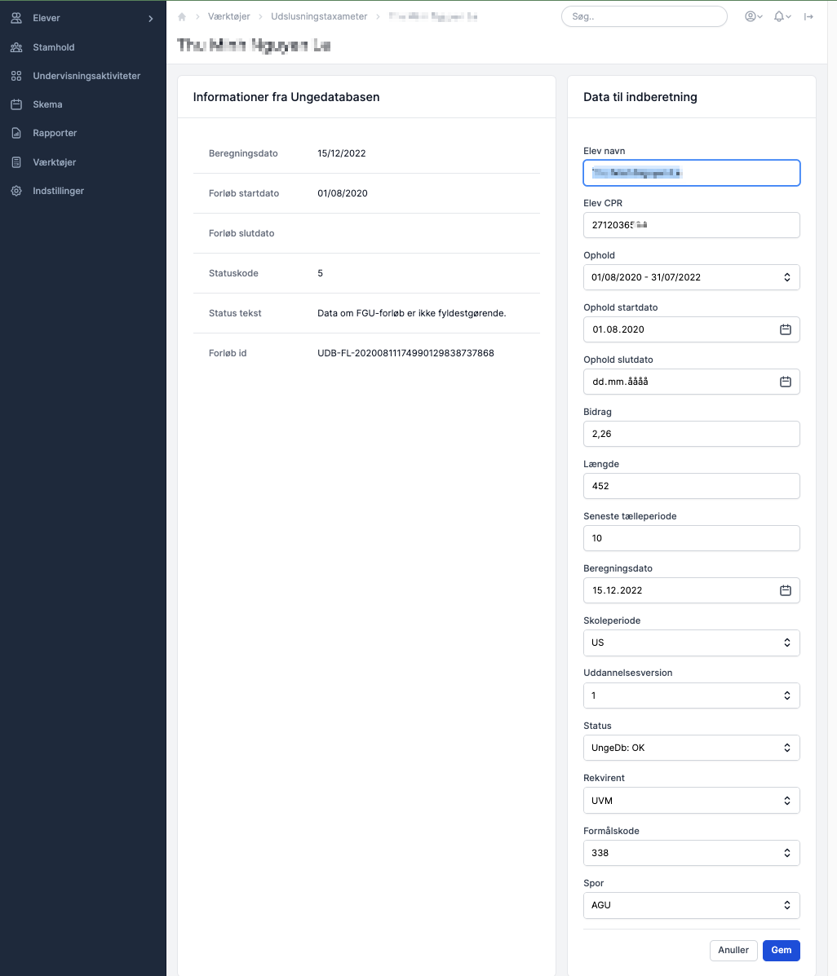The width and height of the screenshot is (837, 976).
Task: Click the Stamhold group icon
Action: (17, 47)
